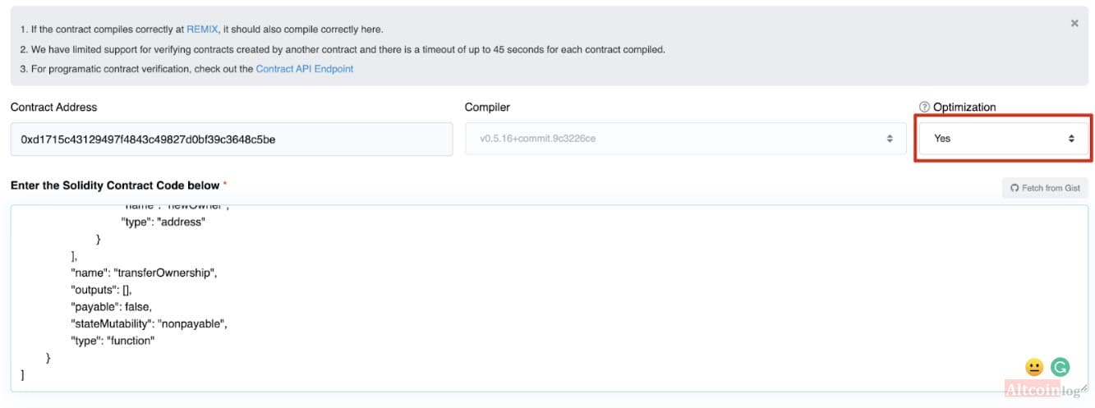Click the "type": "address" line
This screenshot has width=1095, height=408.
pos(163,222)
